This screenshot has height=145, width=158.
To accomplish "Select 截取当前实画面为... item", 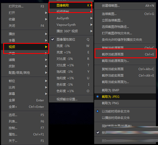I will [125, 82].
